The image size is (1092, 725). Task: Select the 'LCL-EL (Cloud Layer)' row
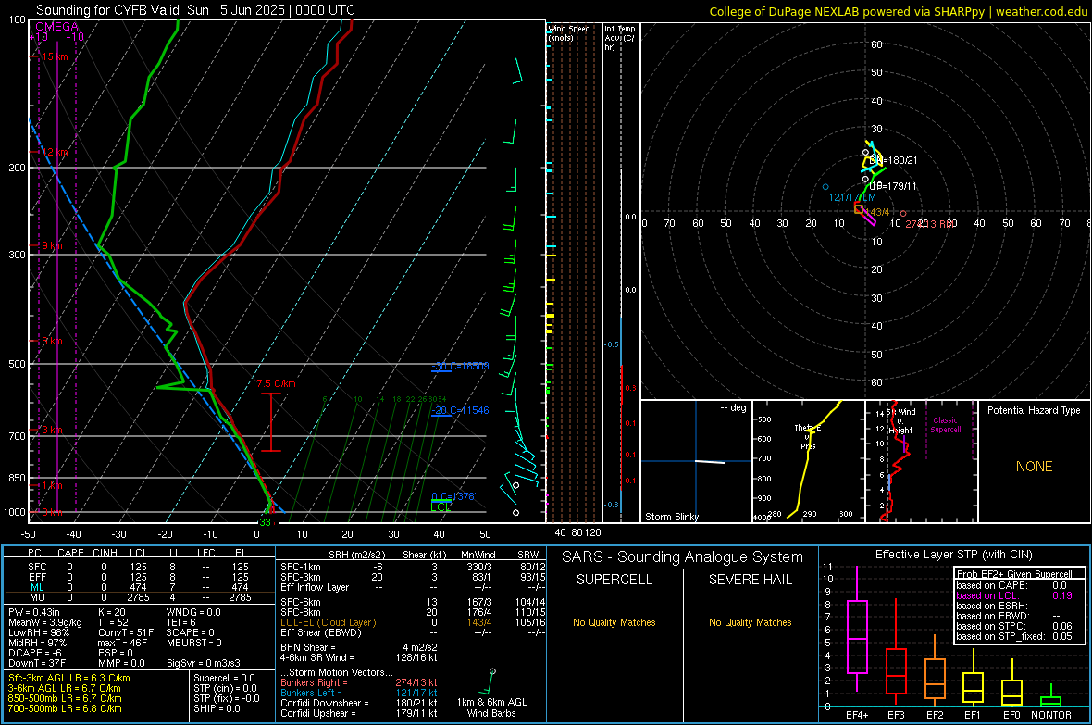click(413, 622)
